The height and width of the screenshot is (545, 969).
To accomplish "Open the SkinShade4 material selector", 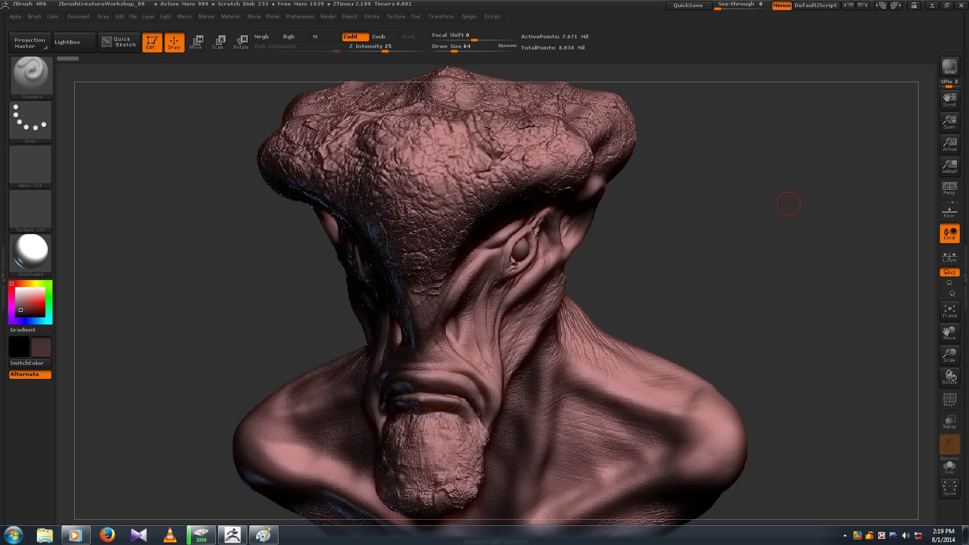I will 30,255.
